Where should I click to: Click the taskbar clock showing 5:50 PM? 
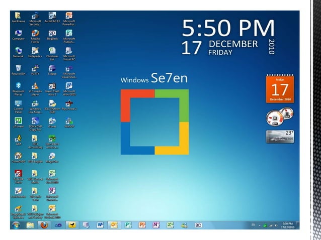coord(287,225)
